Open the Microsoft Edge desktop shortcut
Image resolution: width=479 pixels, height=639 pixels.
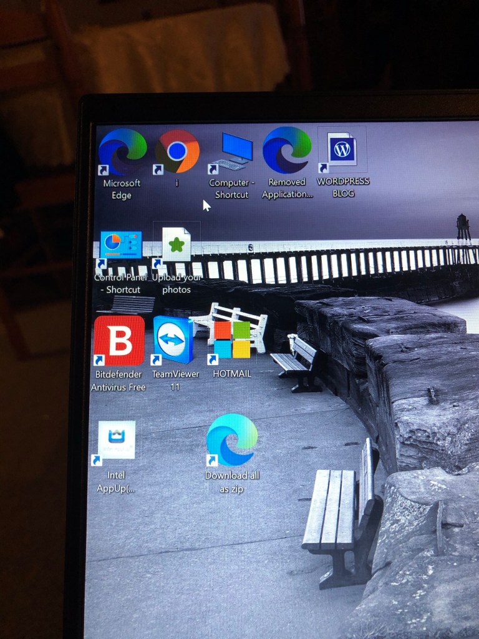pos(122,152)
